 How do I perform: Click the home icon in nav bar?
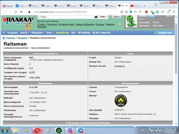tap(4, 33)
